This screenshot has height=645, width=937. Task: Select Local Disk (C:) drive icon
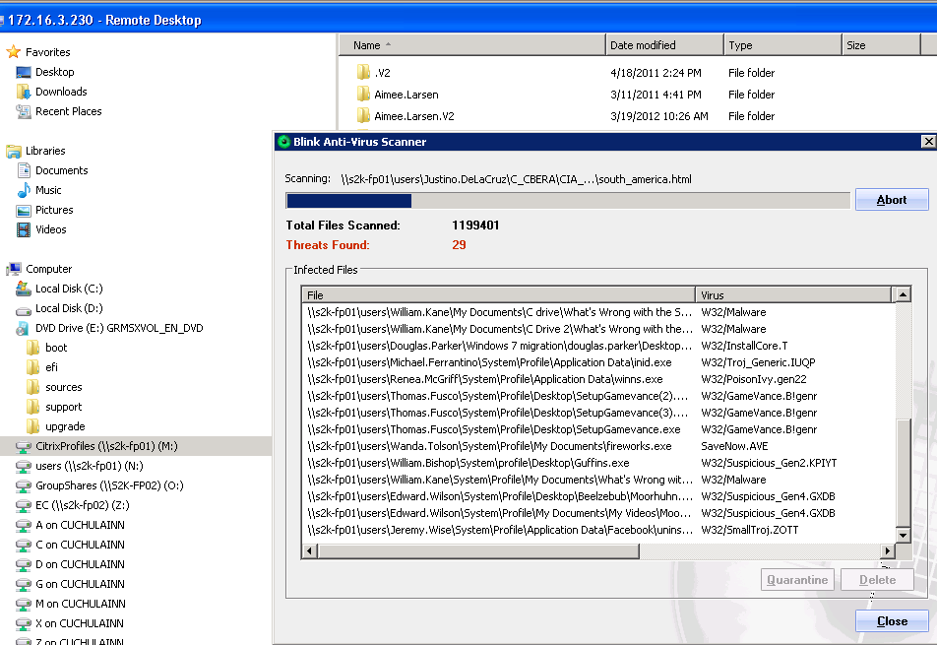click(x=24, y=289)
